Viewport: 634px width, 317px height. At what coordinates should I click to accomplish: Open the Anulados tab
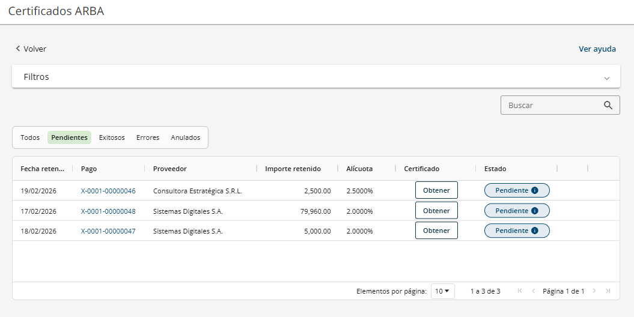click(186, 137)
